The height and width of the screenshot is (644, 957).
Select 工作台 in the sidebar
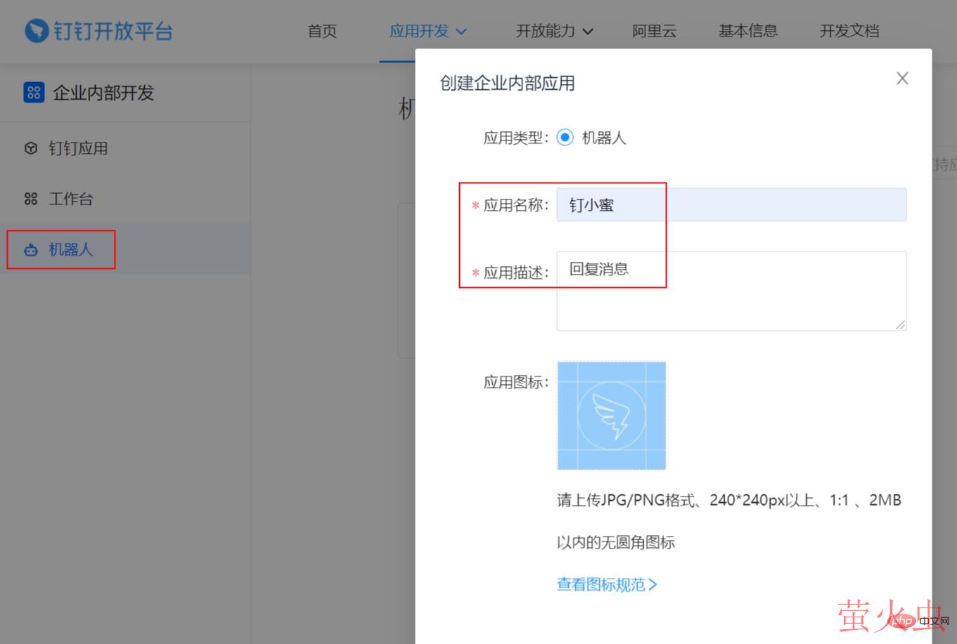coord(125,199)
